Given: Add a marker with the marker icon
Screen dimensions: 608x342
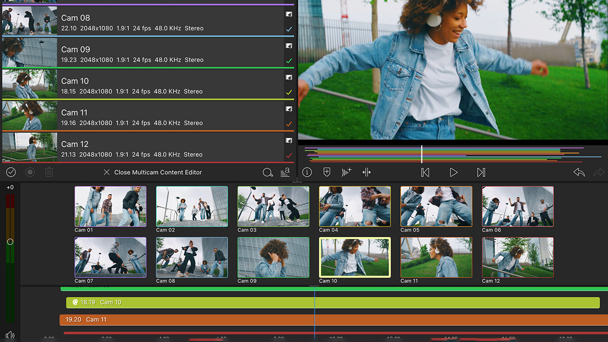Looking at the screenshot, I should 327,172.
